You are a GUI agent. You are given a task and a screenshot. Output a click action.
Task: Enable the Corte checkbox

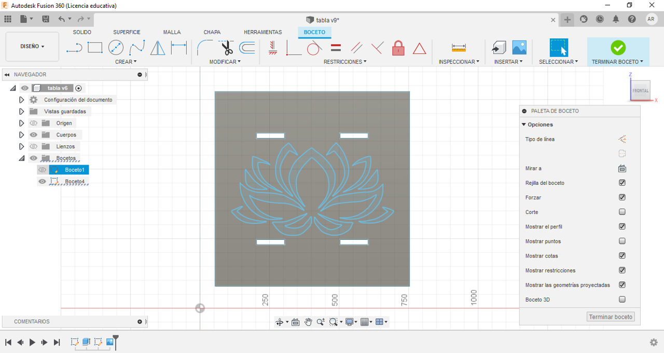(622, 212)
